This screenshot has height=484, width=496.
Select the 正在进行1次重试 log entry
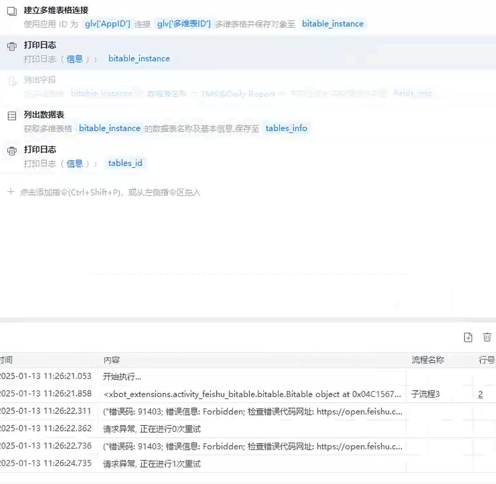[152, 464]
